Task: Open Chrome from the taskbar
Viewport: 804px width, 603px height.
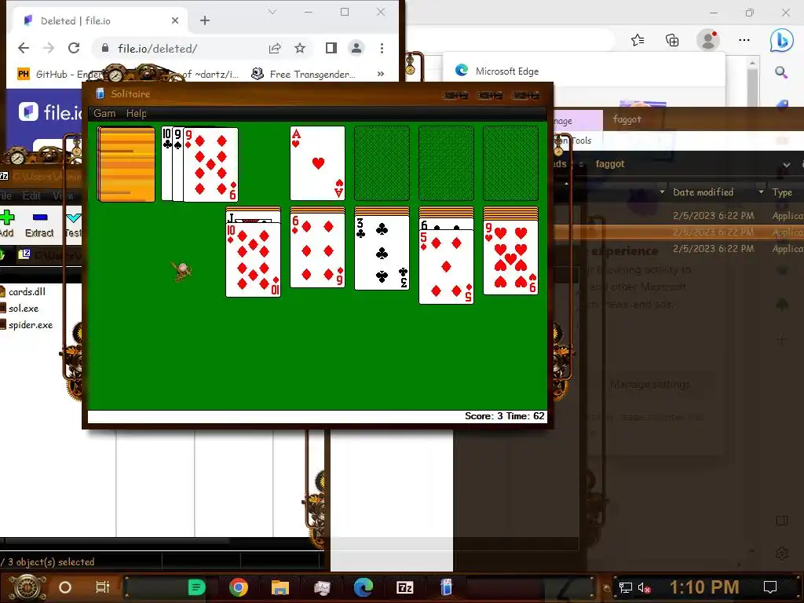Action: [239, 587]
